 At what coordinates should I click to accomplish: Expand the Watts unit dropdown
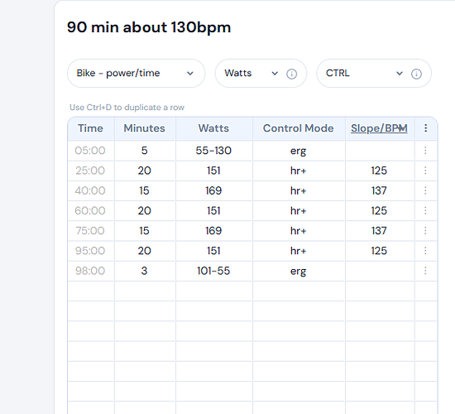point(251,73)
